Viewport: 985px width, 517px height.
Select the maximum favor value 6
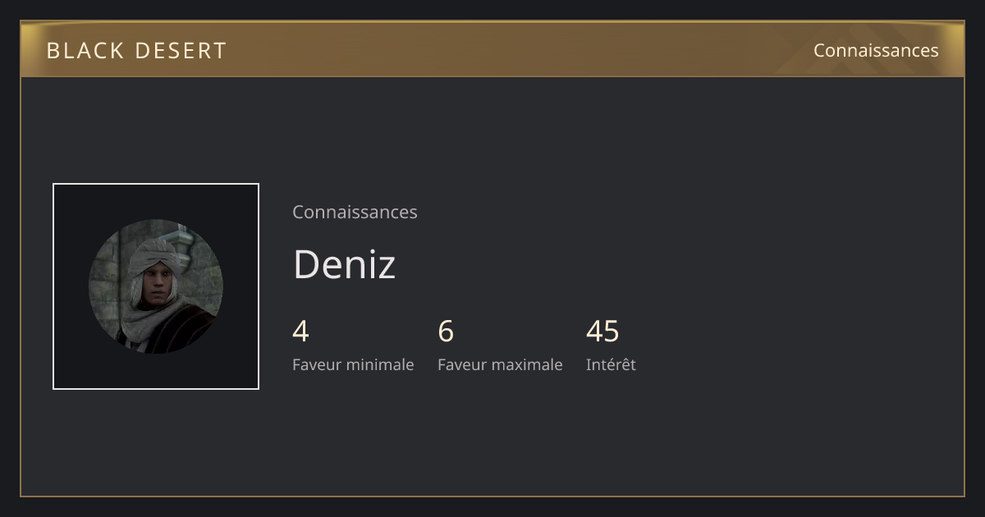446,332
